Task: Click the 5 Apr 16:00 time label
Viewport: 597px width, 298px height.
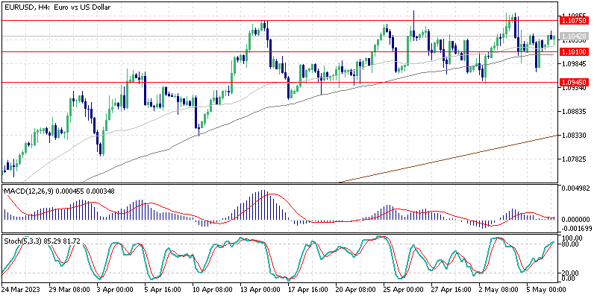Action: pyautogui.click(x=163, y=288)
